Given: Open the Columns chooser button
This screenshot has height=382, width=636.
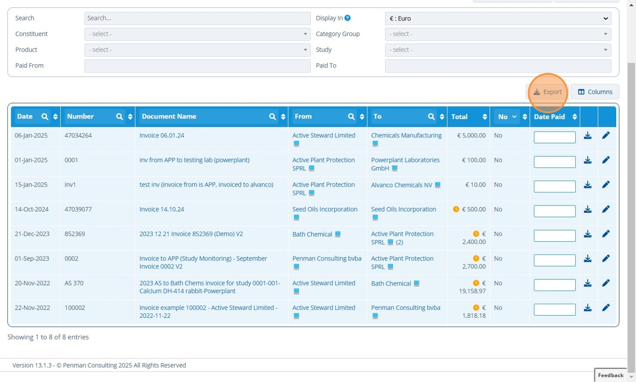Looking at the screenshot, I should tap(595, 92).
